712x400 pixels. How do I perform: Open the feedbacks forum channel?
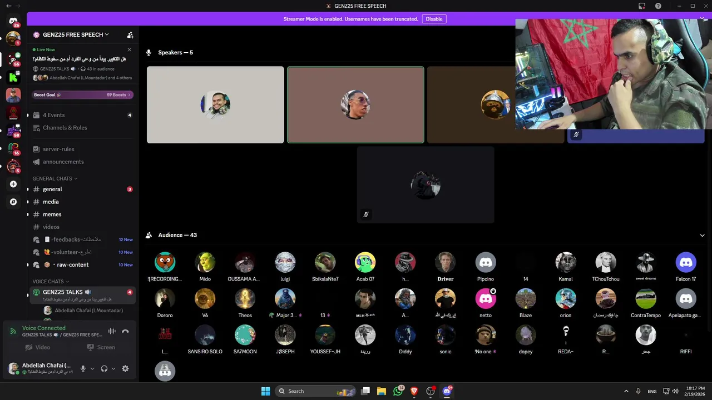tap(83, 239)
